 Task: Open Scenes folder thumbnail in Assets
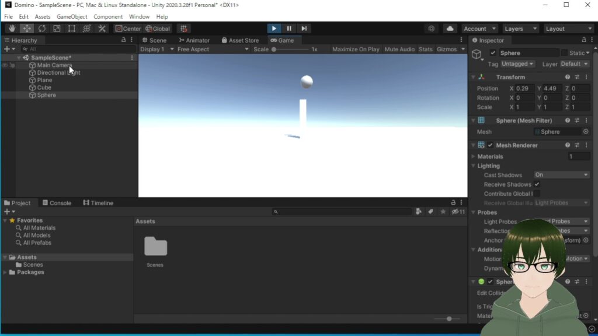[x=155, y=247]
